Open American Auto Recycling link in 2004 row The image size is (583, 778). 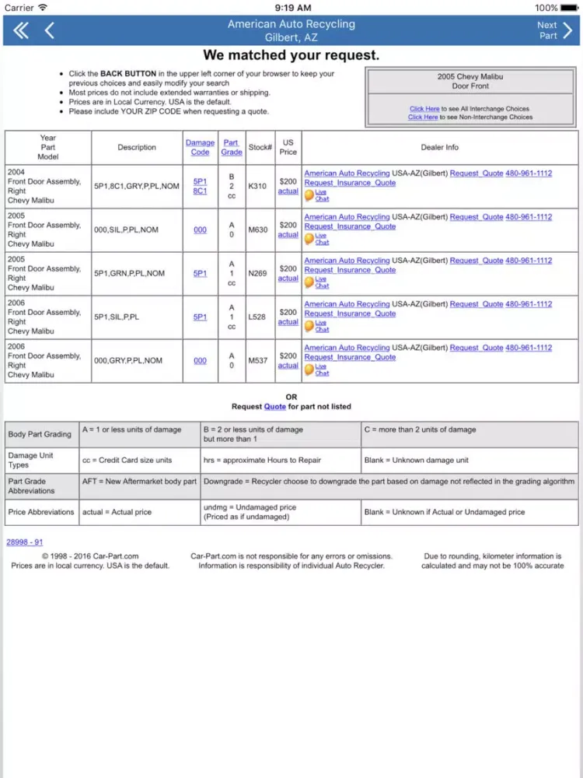[x=347, y=173]
